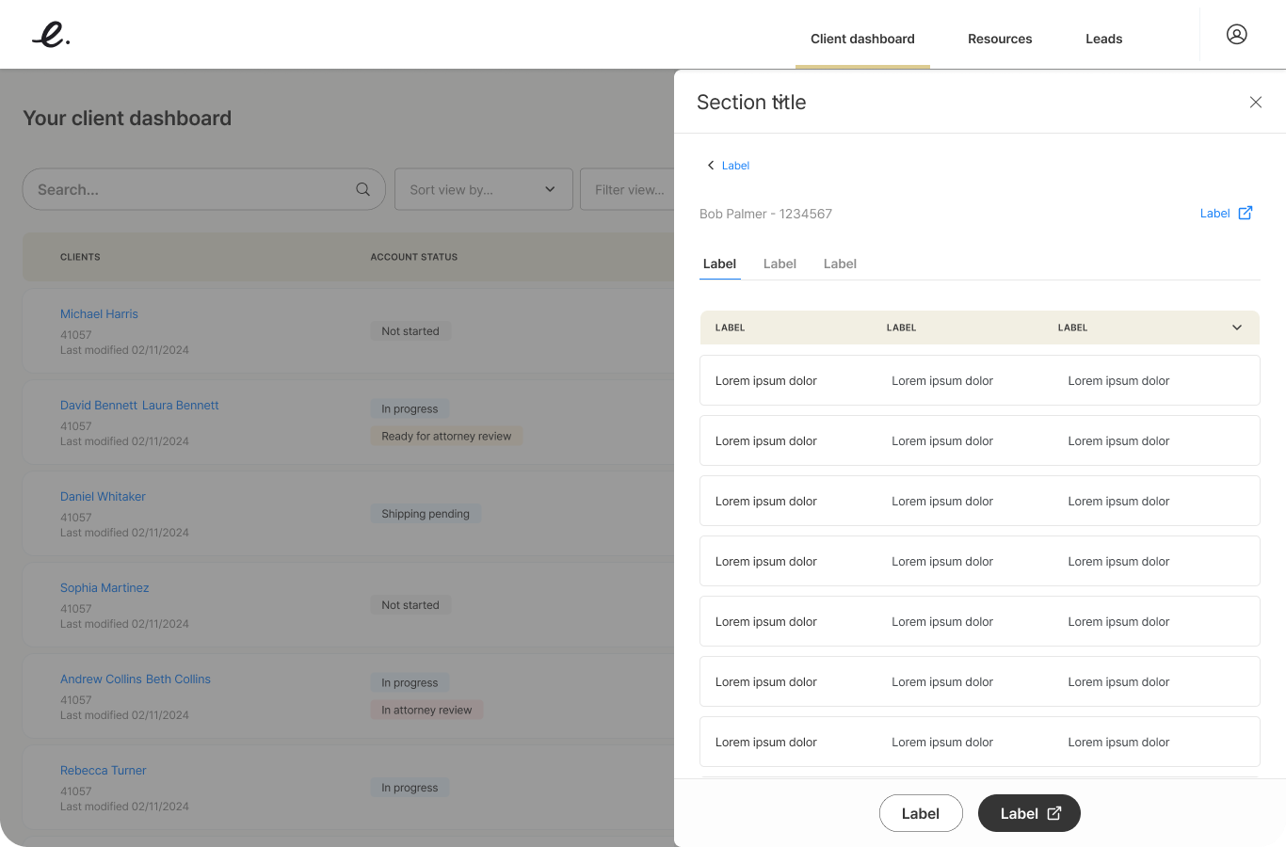Click Not started badge for Michael Harris
Viewport: 1286px width, 847px height.
(x=410, y=331)
